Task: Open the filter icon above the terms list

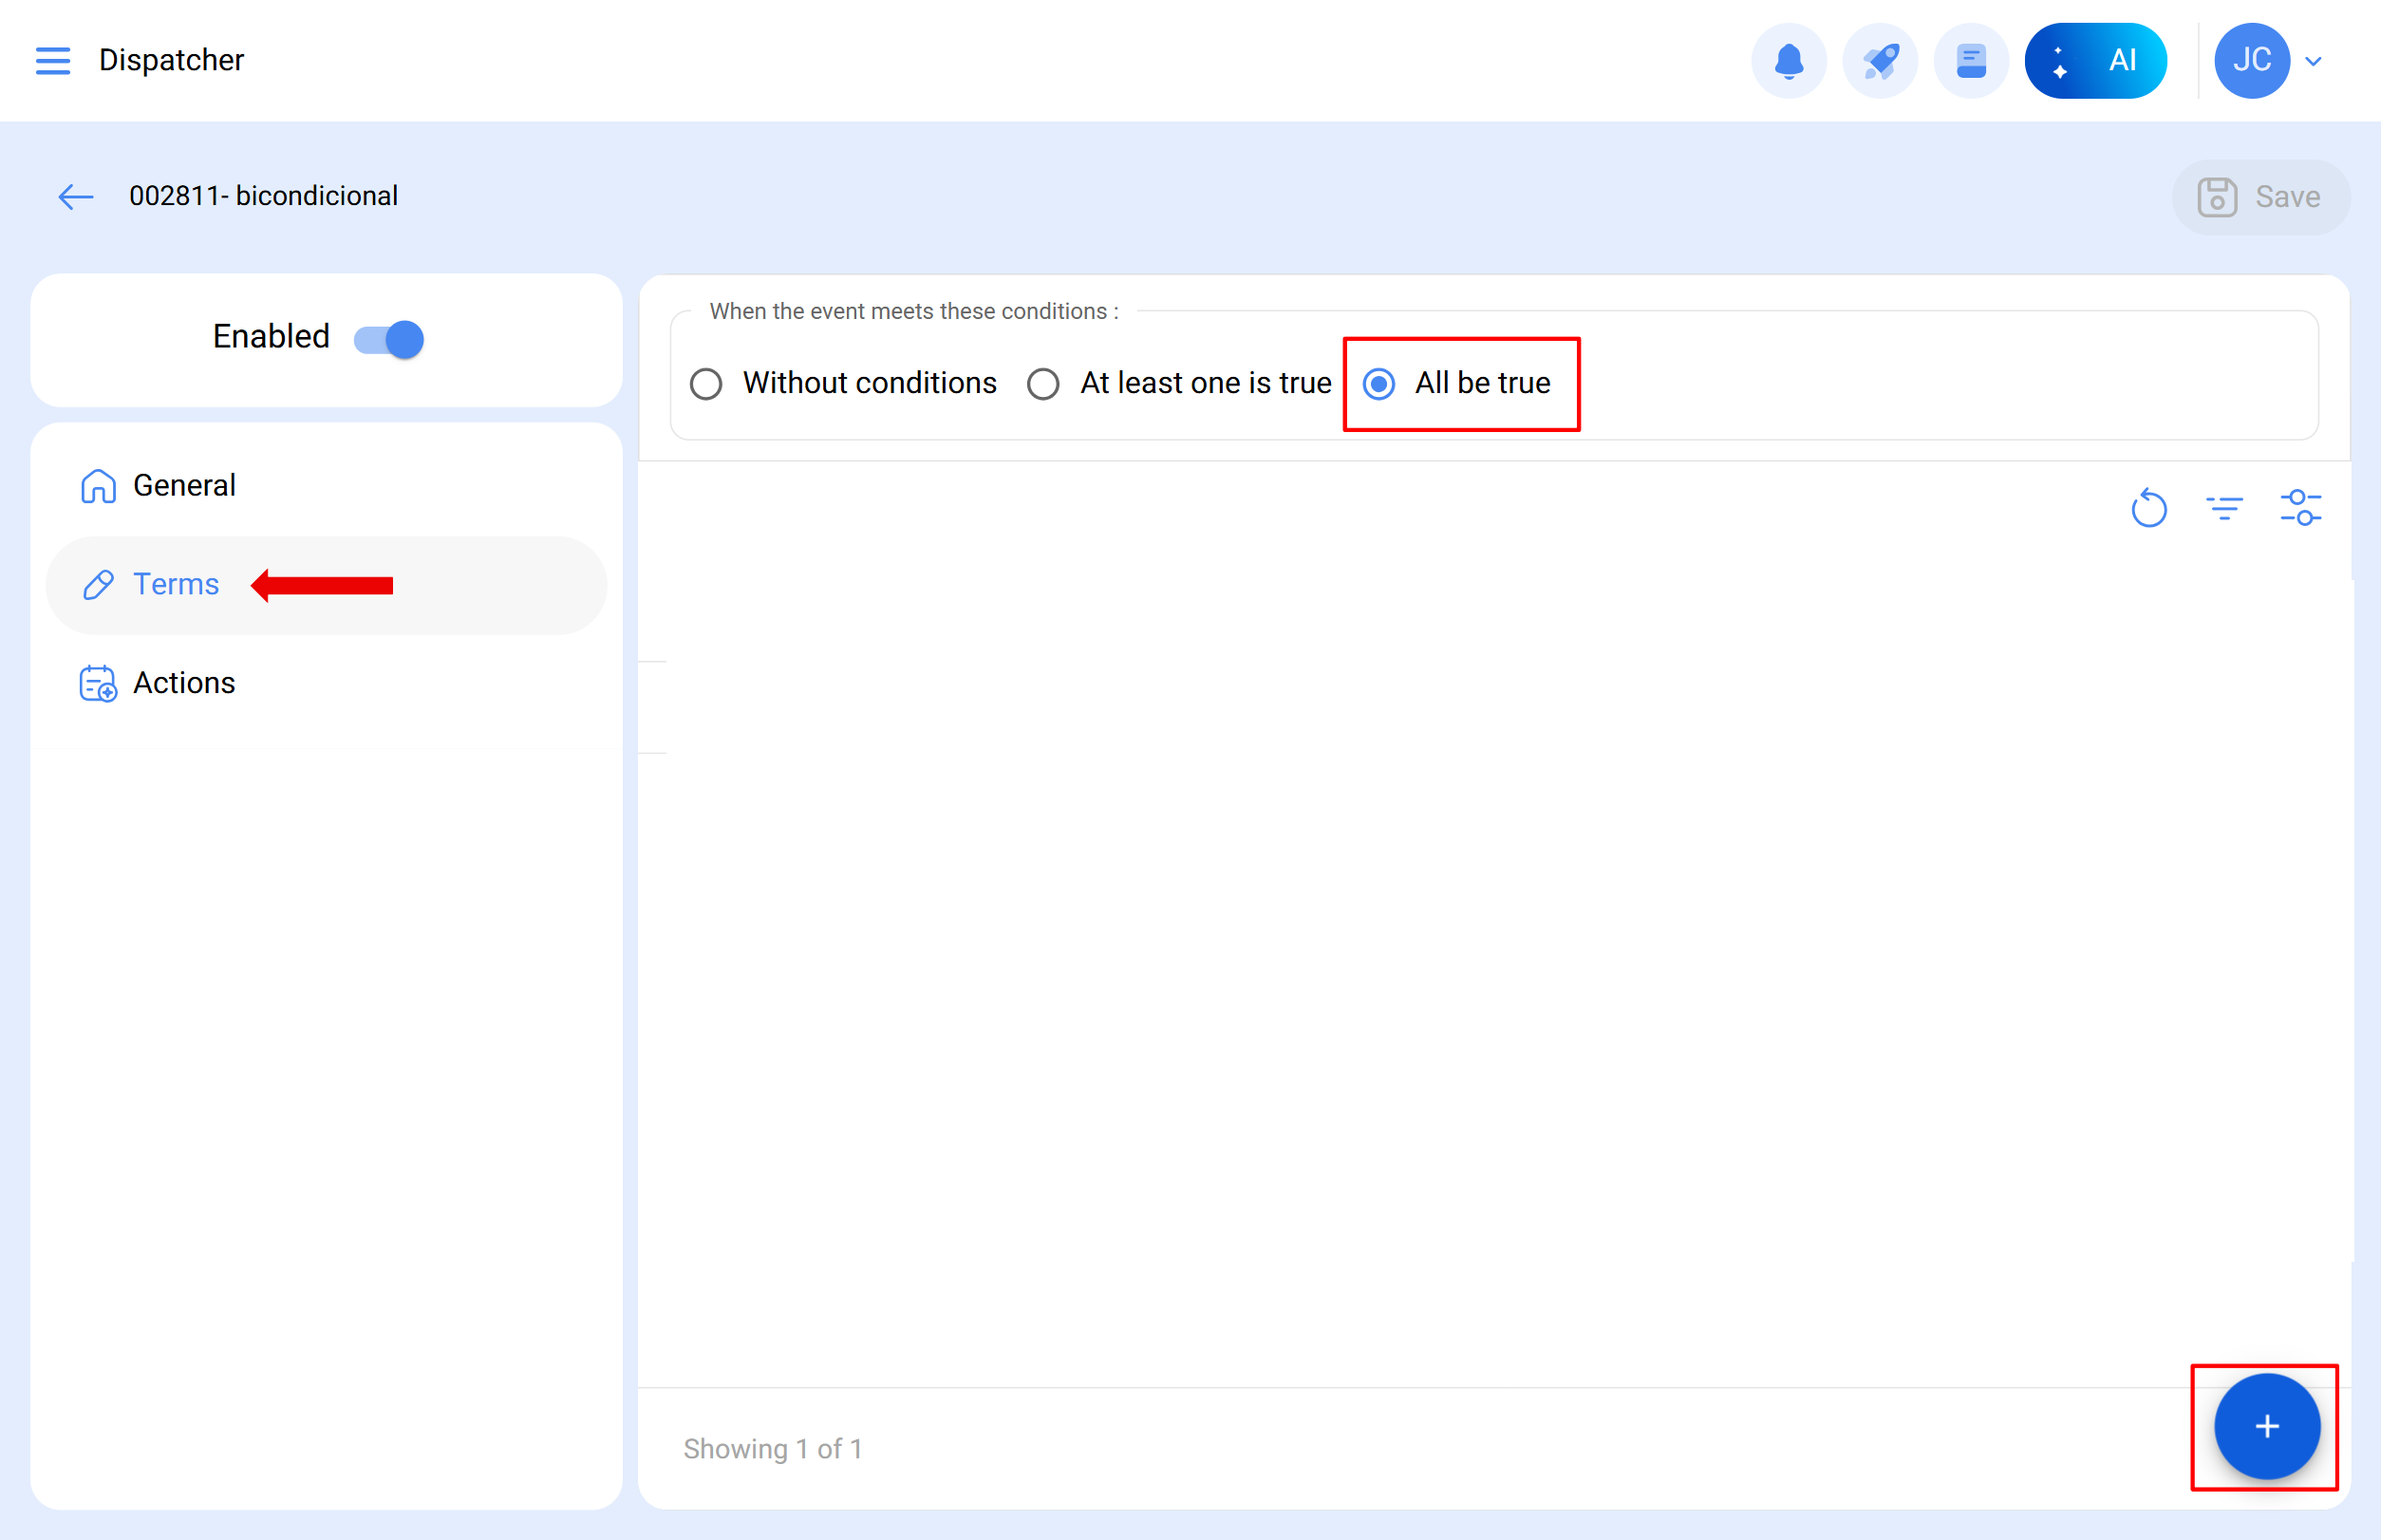Action: (2225, 508)
